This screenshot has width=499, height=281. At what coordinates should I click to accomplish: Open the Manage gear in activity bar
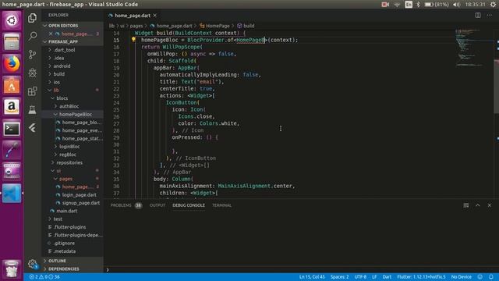pyautogui.click(x=32, y=264)
